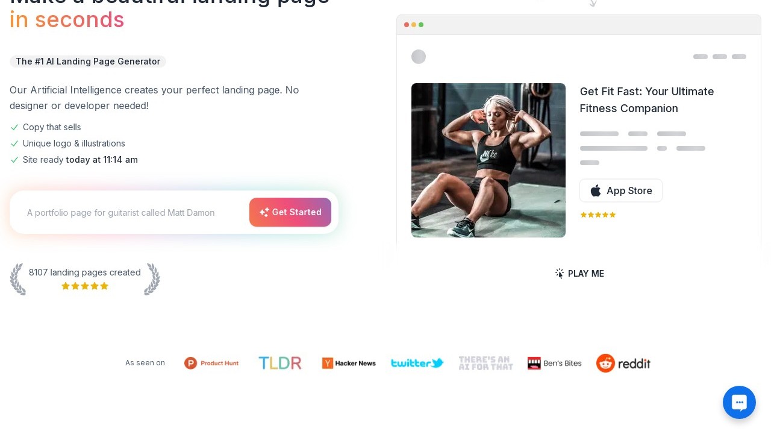Click the green check beside Copy that sells
The width and height of the screenshot is (771, 434).
point(14,127)
